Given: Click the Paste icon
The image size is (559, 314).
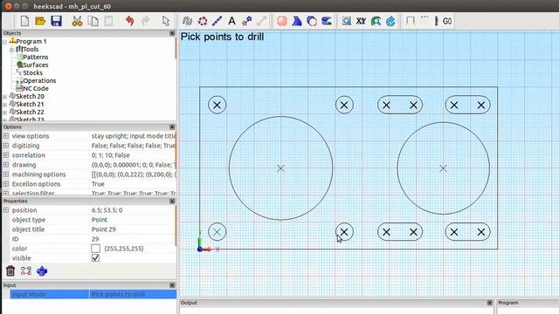Looking at the screenshot, I should pos(108,21).
